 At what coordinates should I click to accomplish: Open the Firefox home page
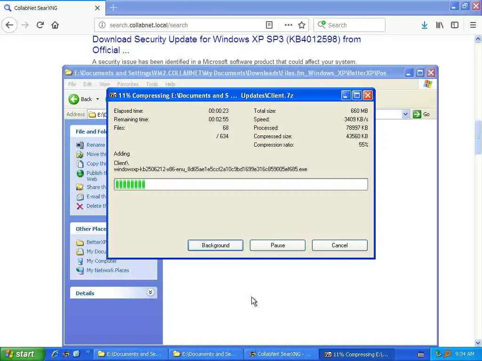pos(55,25)
